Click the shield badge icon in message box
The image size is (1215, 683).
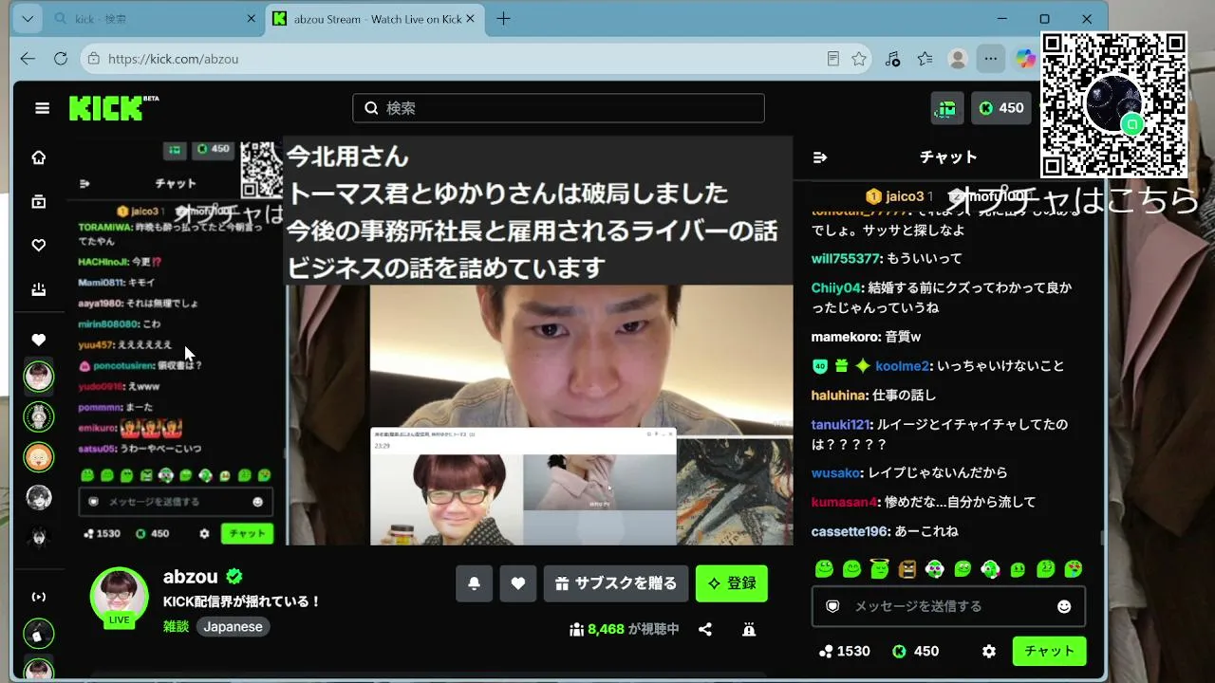click(x=832, y=606)
